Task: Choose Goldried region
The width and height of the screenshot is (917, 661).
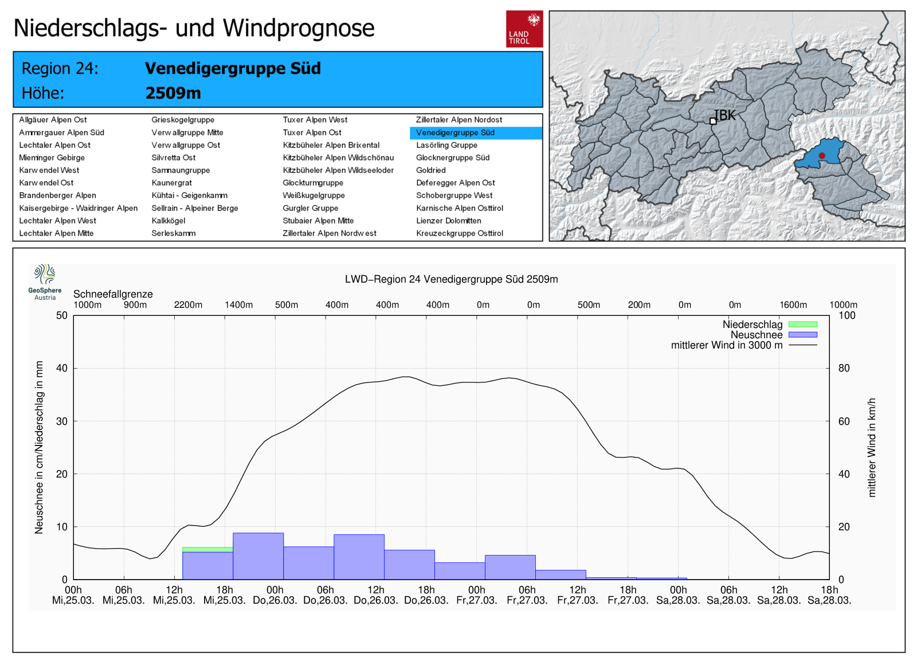Action: point(431,170)
